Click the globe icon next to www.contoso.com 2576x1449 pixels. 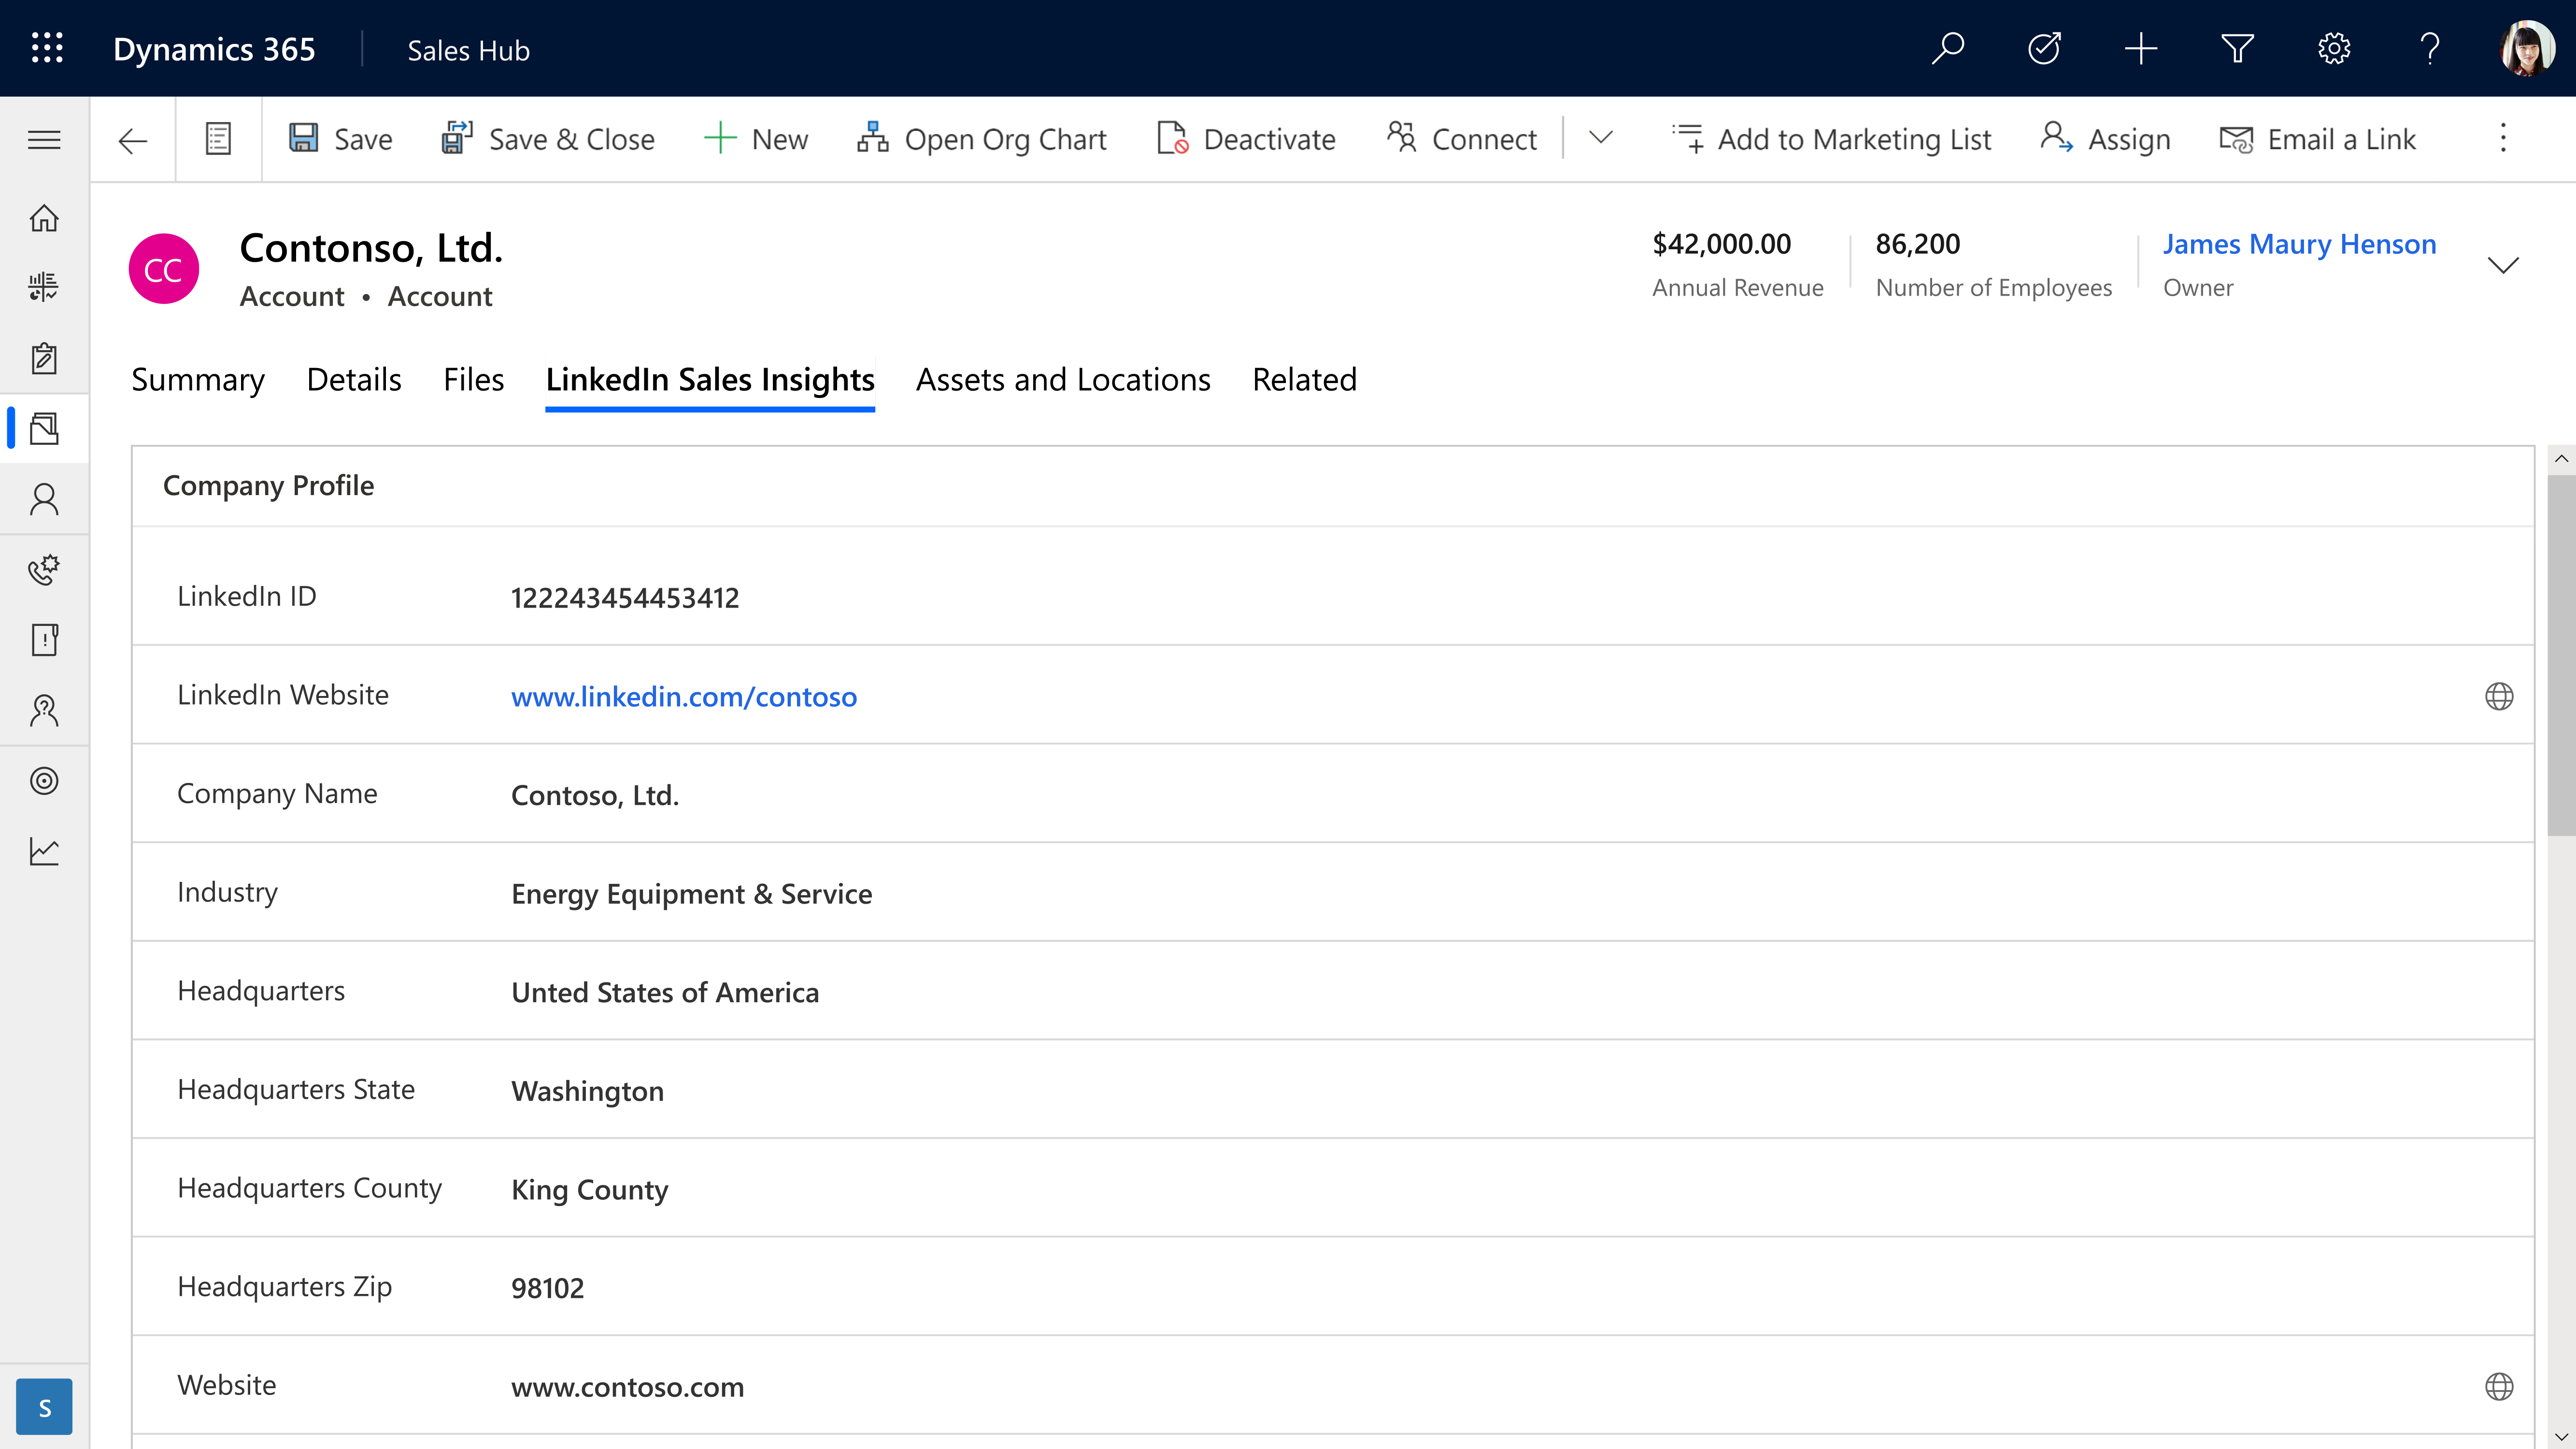coord(2499,1386)
